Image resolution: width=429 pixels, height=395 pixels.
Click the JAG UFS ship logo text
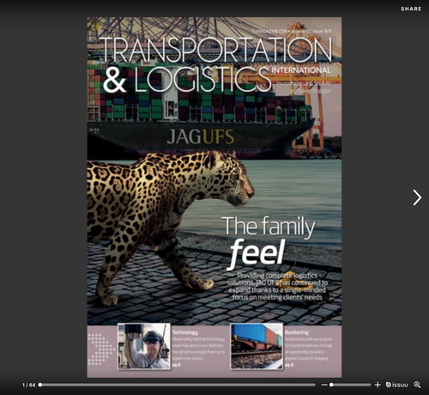(x=200, y=137)
